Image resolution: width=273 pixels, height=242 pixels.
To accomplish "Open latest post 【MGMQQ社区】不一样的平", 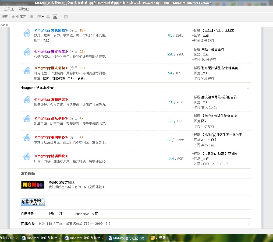I will [224, 135].
